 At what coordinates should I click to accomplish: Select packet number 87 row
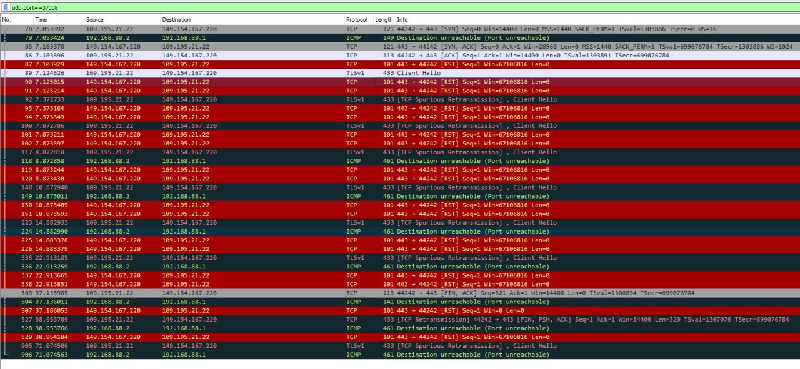point(400,64)
